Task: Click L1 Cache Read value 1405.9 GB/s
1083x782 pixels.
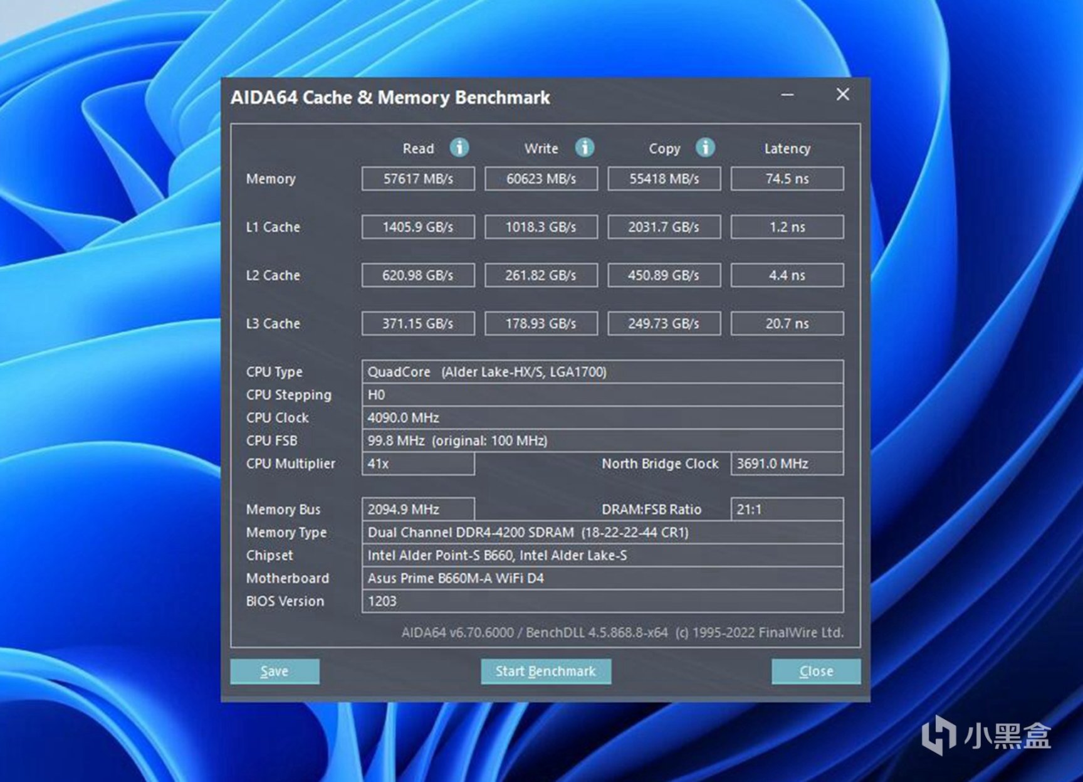Action: tap(418, 227)
